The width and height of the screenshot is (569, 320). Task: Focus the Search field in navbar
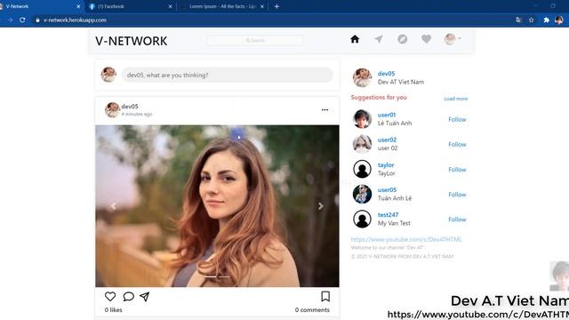[x=255, y=40]
